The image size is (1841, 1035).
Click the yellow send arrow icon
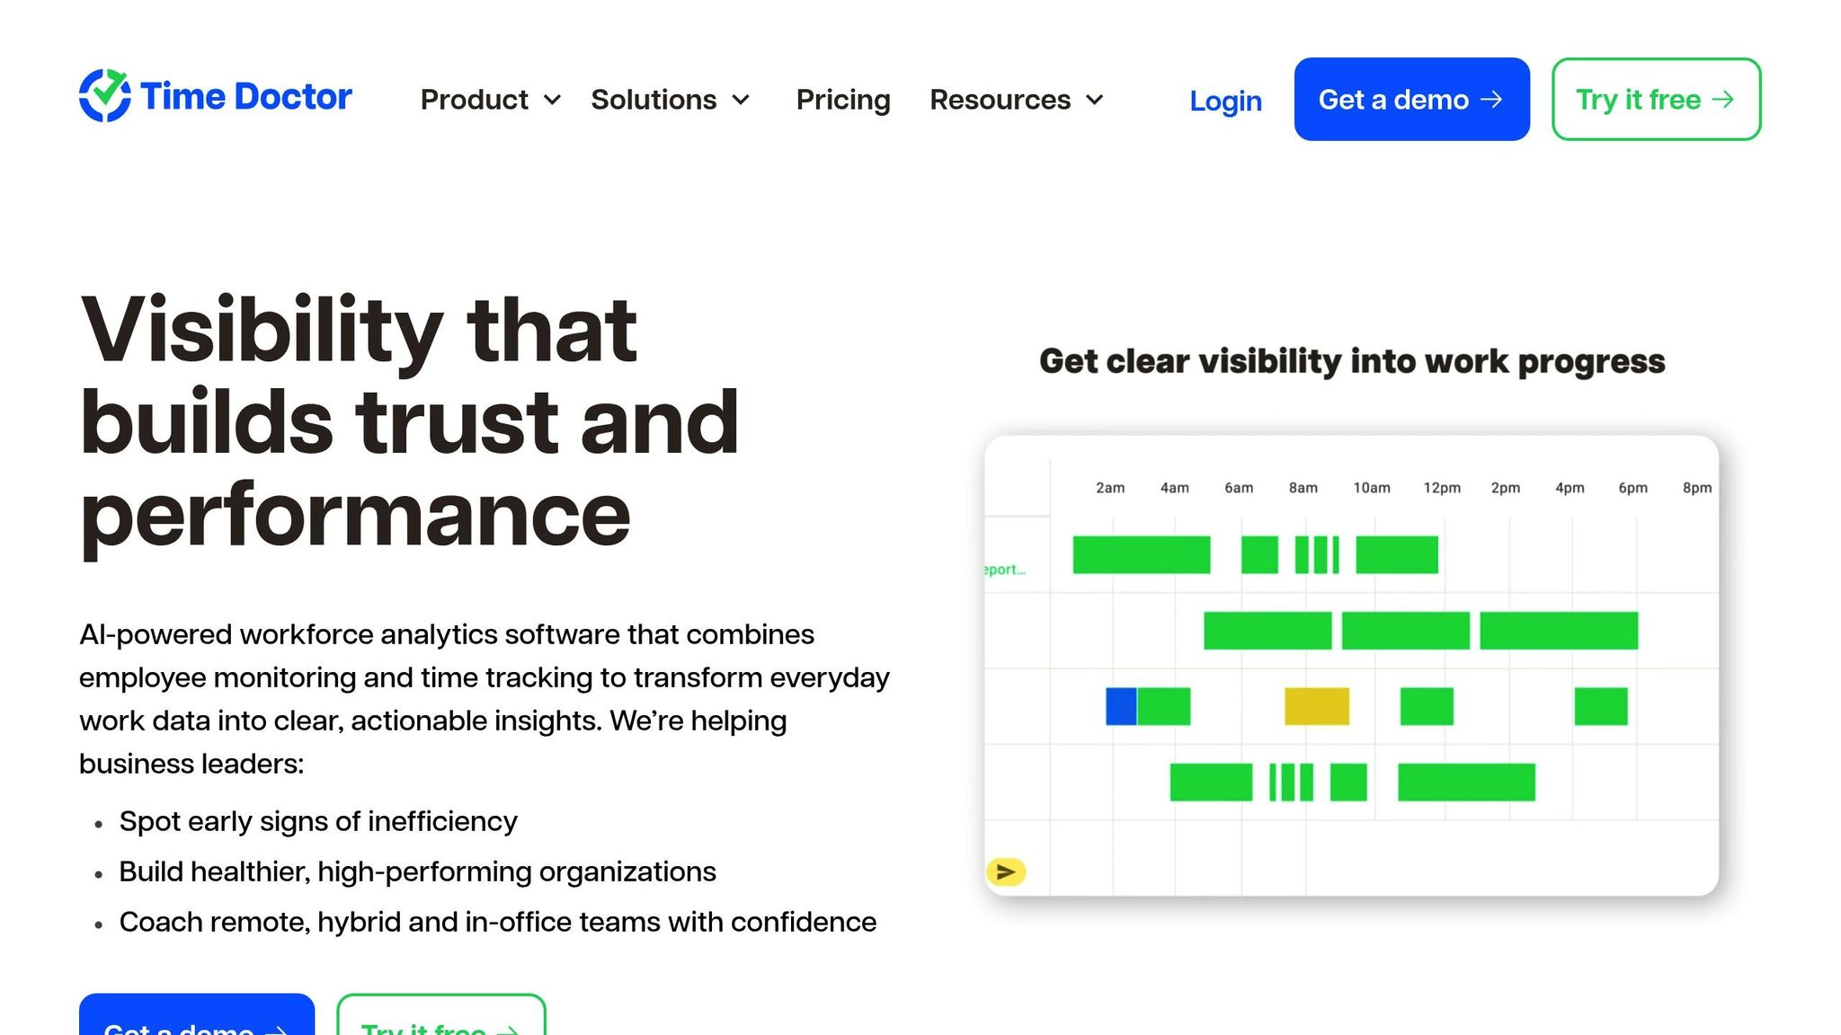pyautogui.click(x=1006, y=871)
